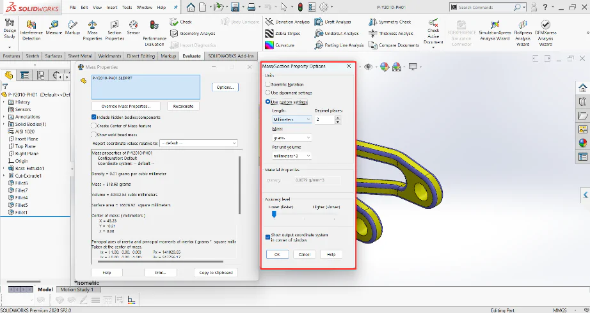Expand the Annotations tree node
590x313 pixels.
point(4,117)
